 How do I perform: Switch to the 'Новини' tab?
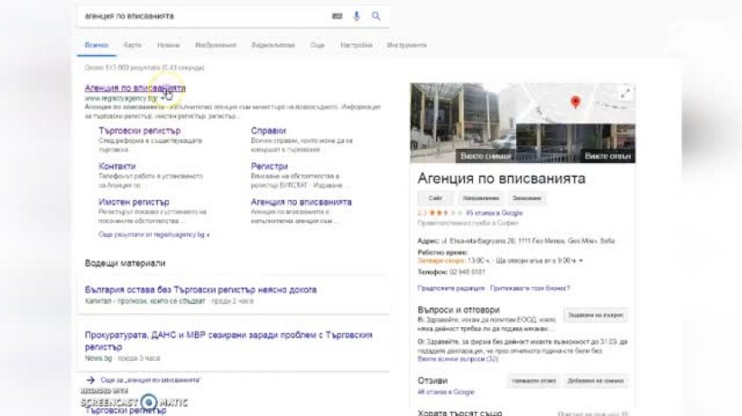168,46
